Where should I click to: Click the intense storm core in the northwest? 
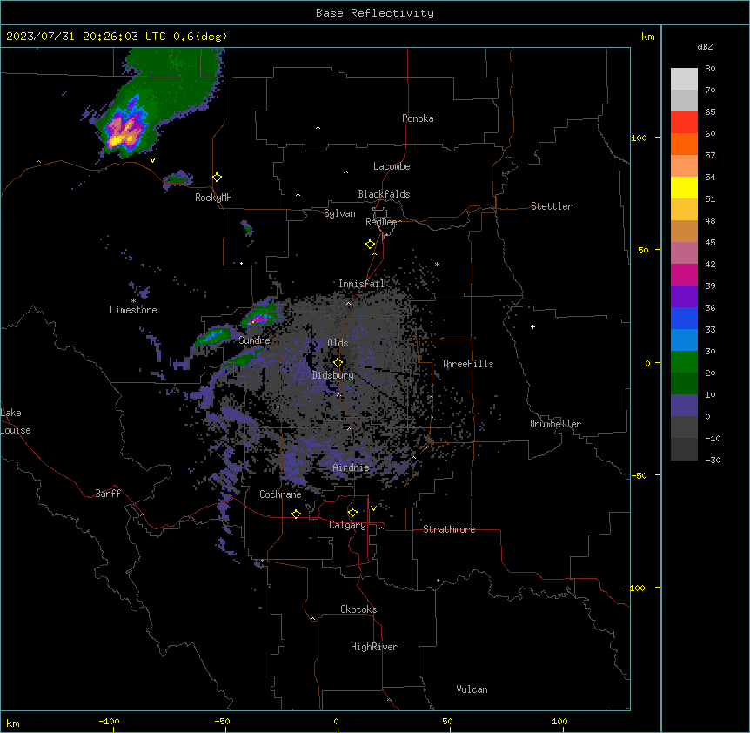pos(124,130)
